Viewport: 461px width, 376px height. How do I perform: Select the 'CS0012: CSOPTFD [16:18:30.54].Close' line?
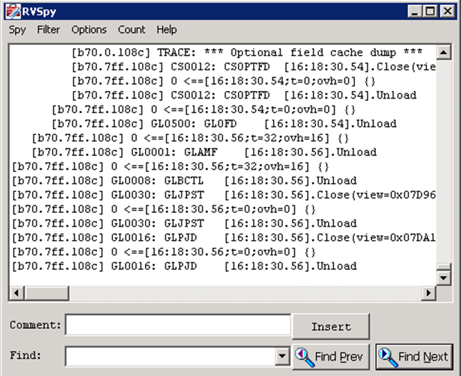click(254, 67)
